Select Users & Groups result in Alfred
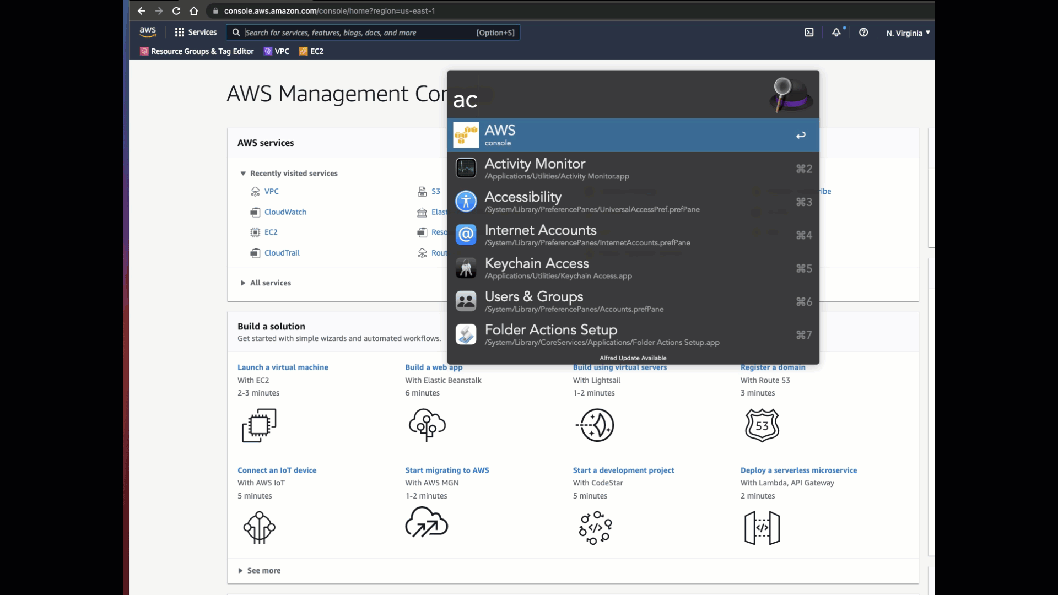The image size is (1058, 595). pyautogui.click(x=633, y=301)
